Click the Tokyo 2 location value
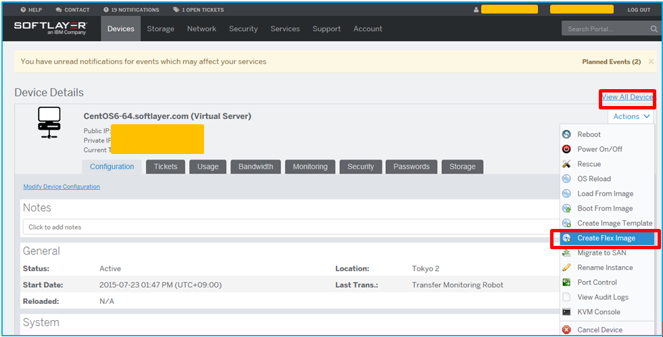The height and width of the screenshot is (337, 663). point(426,269)
